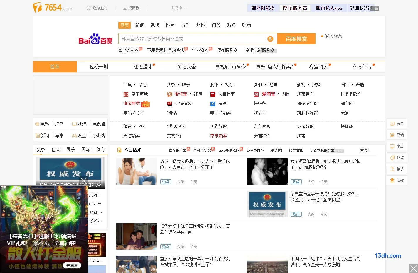The height and width of the screenshot is (273, 418).
Task: Select the 社会 news tab
Action: click(56, 150)
